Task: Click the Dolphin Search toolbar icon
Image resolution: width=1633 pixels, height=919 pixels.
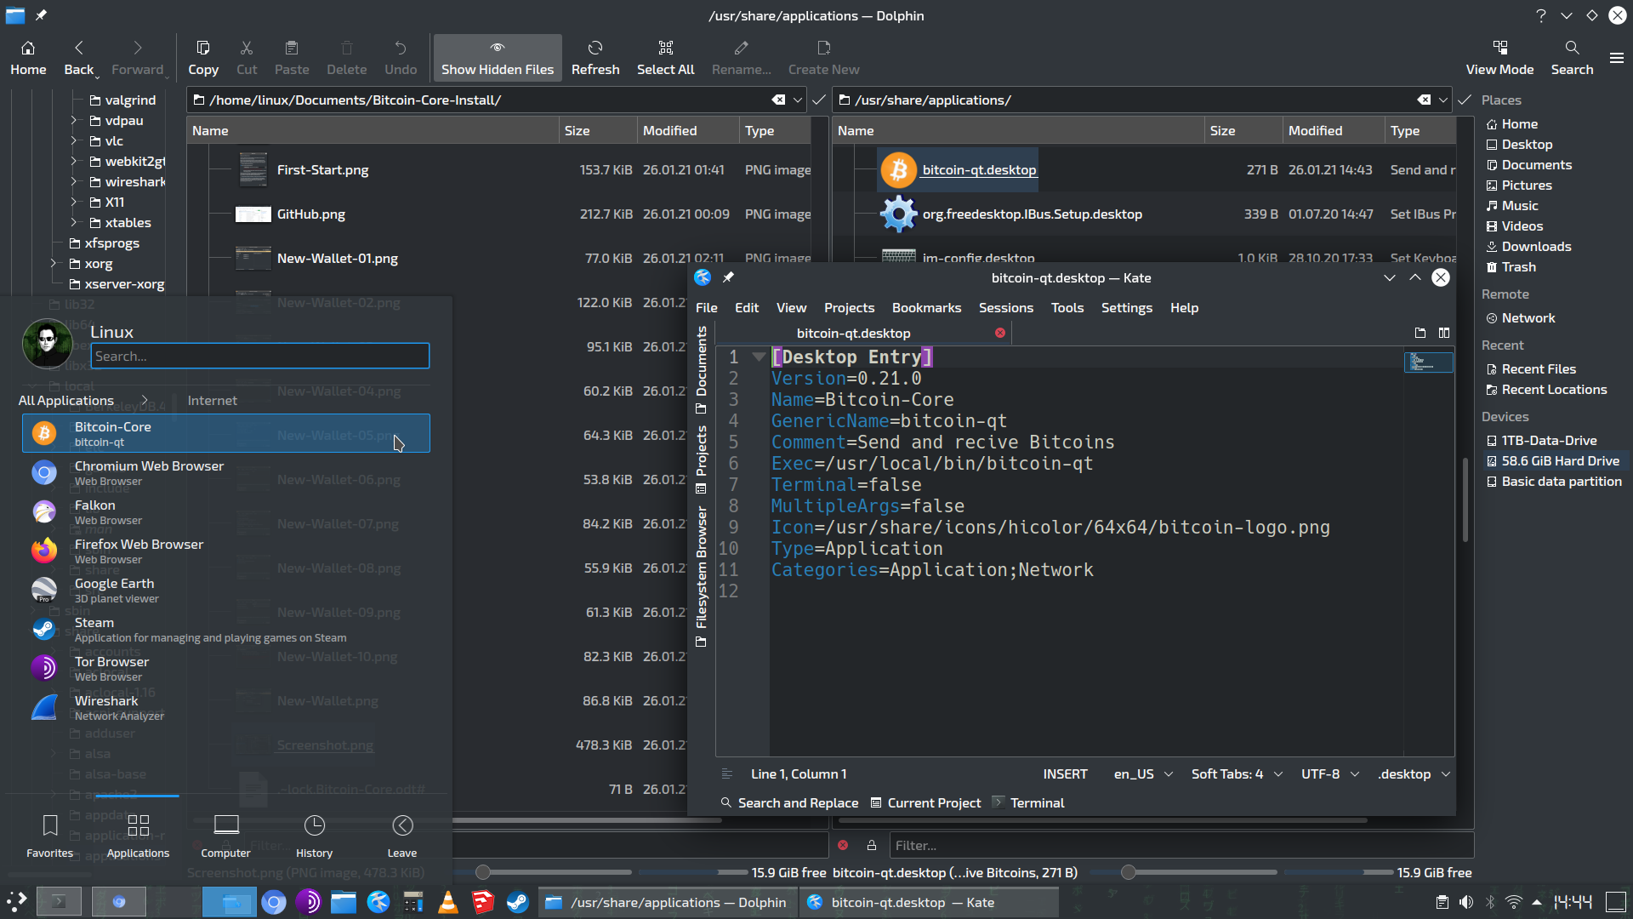Action: click(x=1571, y=57)
